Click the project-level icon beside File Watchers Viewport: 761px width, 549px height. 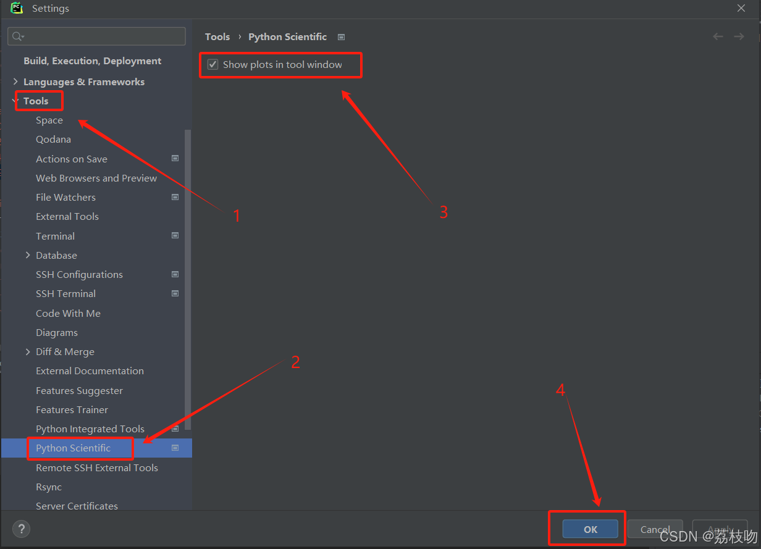click(x=175, y=197)
